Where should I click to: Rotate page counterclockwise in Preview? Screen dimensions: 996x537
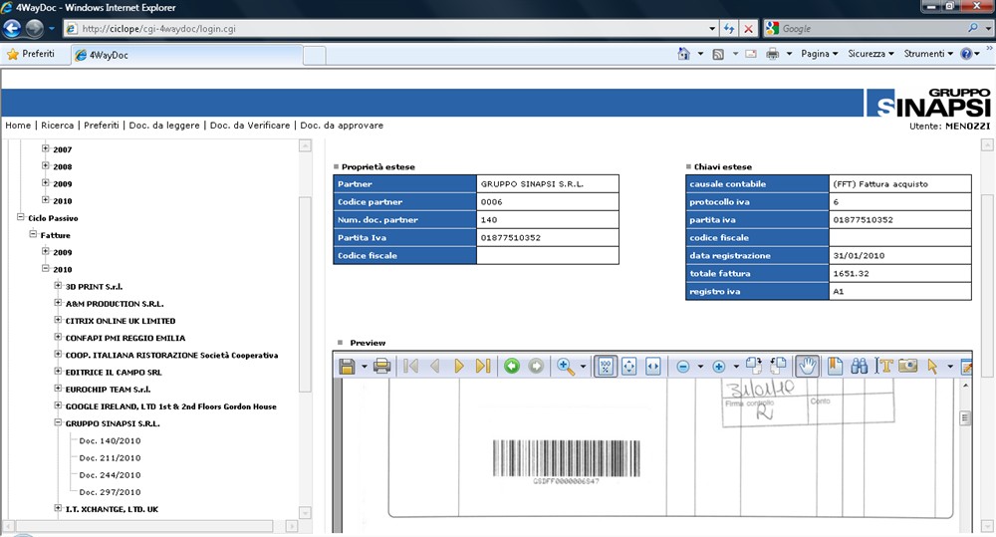pos(778,366)
